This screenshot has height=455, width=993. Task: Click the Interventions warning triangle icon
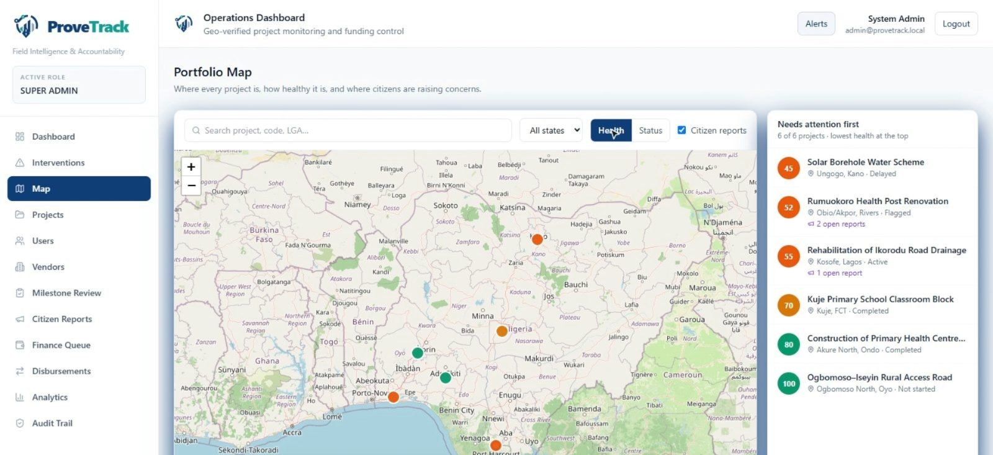tap(20, 163)
